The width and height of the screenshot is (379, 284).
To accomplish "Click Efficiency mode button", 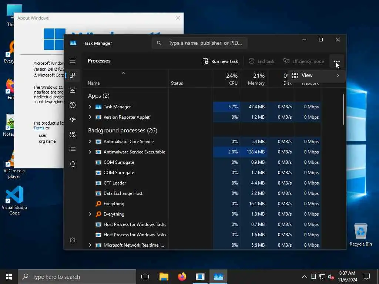I will [303, 61].
